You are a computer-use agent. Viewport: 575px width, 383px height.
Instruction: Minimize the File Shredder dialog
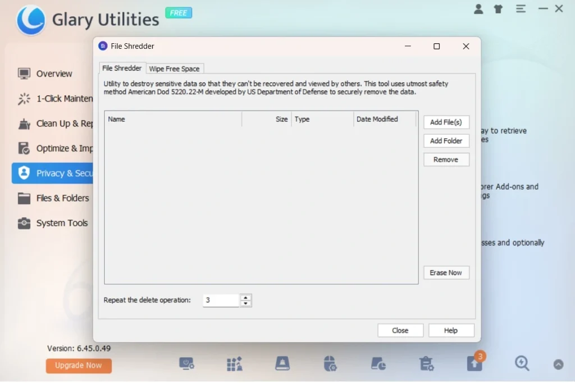(x=408, y=46)
